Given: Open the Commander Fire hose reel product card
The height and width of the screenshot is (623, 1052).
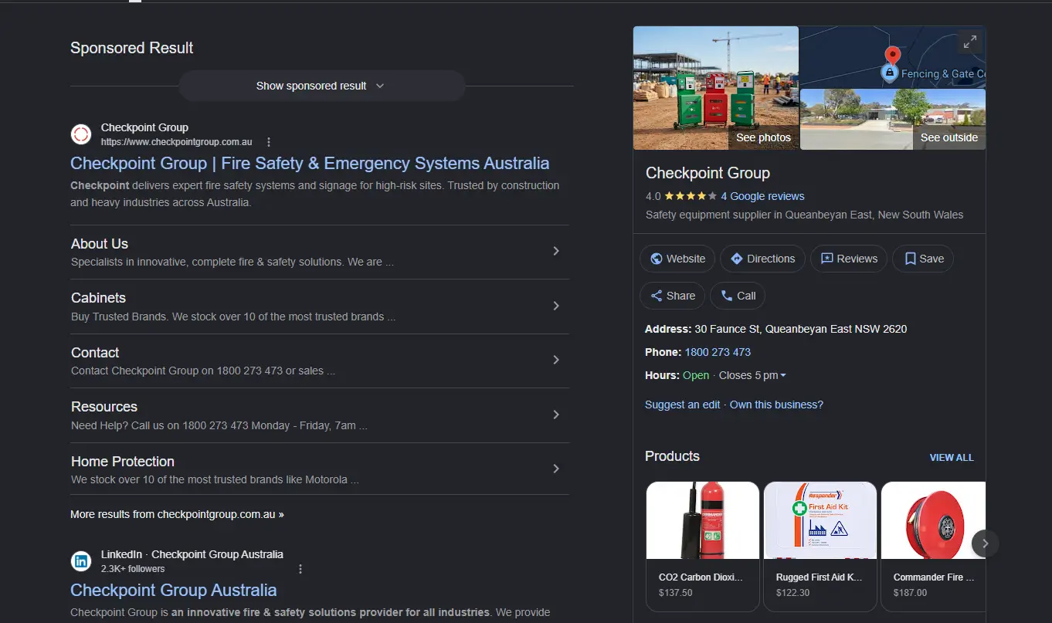Looking at the screenshot, I should coord(933,547).
